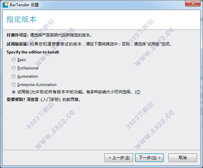
Task: Select the Basic edition radio button
Action: click(14, 60)
